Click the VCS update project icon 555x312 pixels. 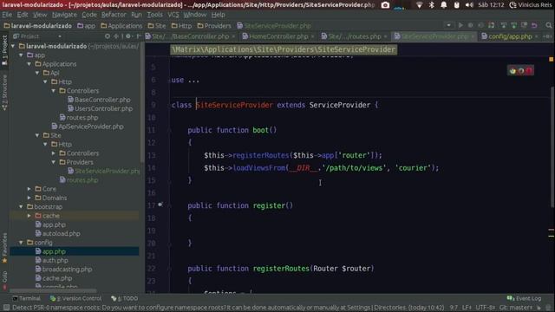tap(503, 25)
